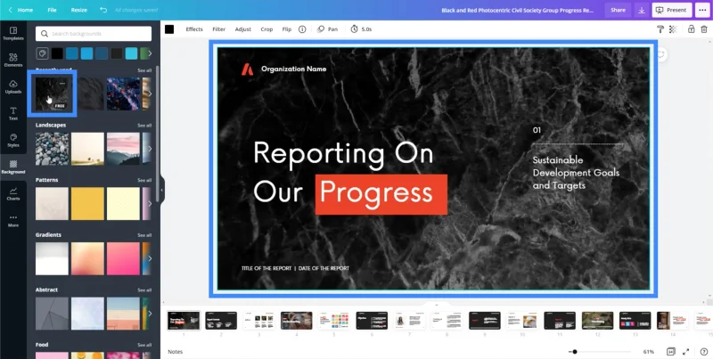Image resolution: width=713 pixels, height=359 pixels.
Task: Toggle the lock icon in toolbar
Action: (x=692, y=29)
